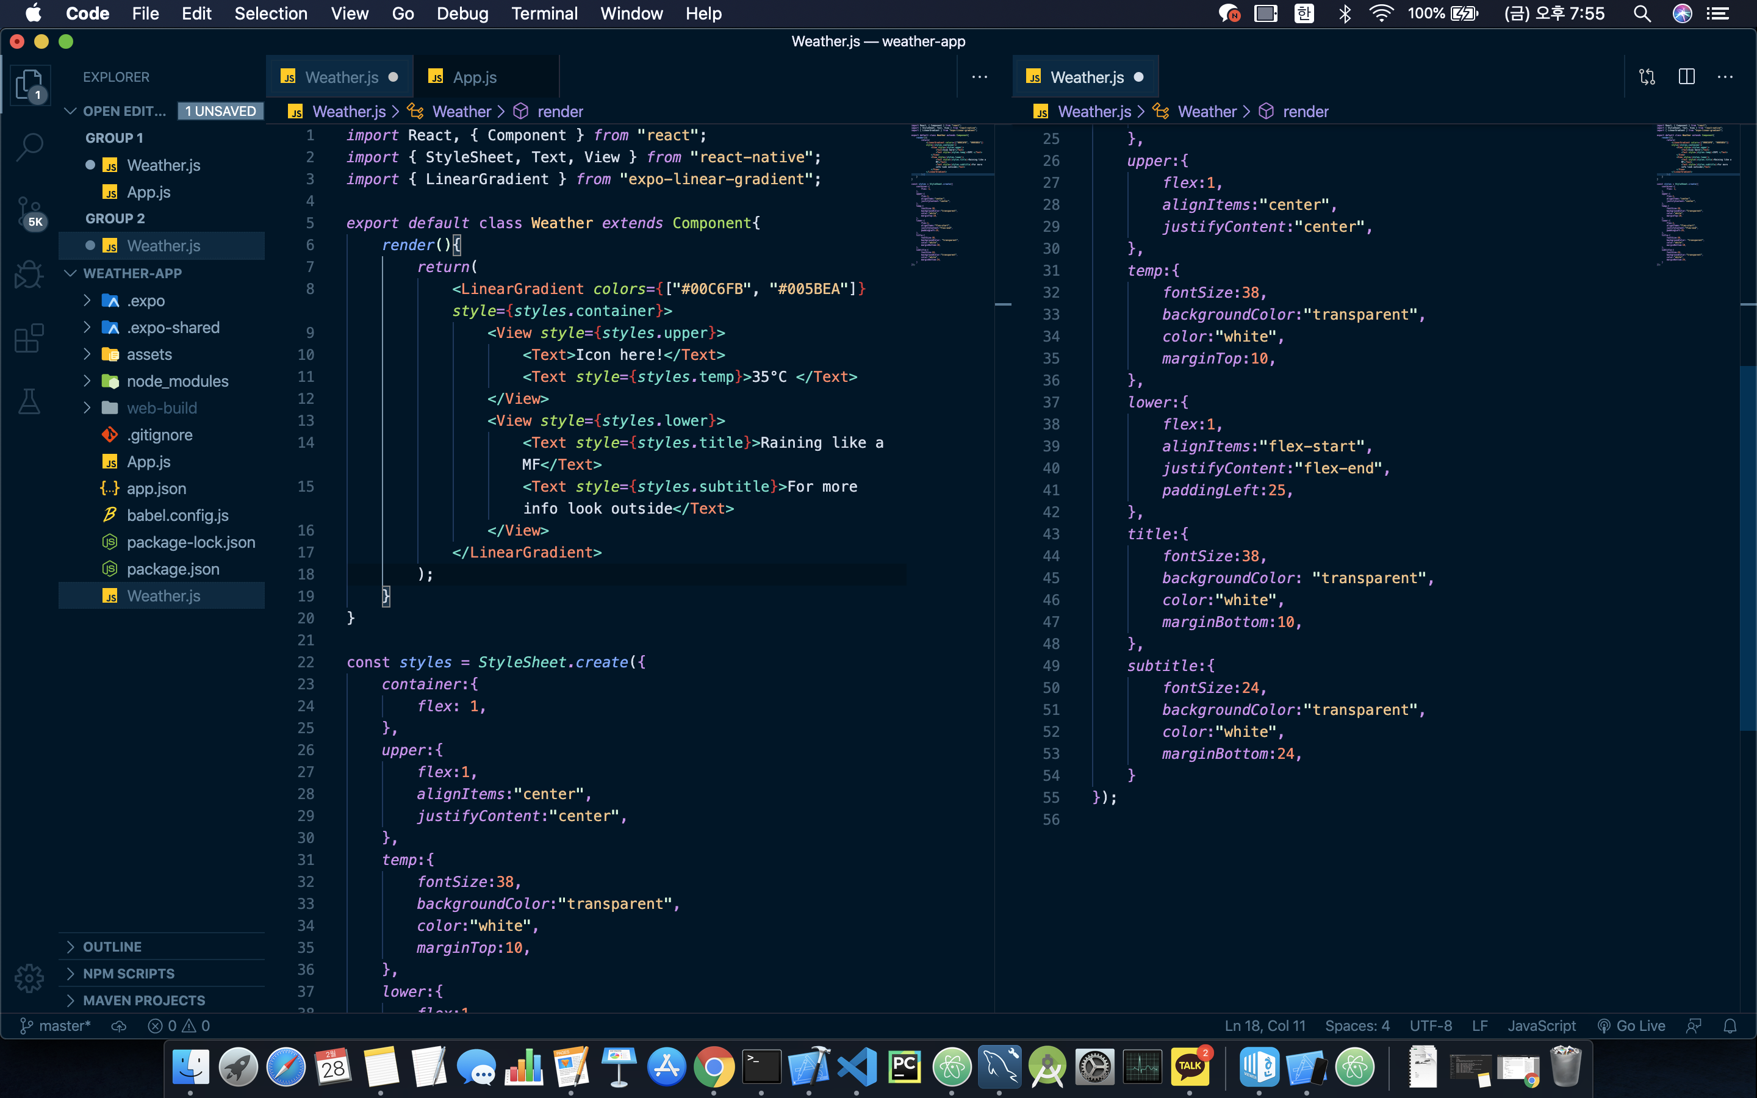Viewport: 1757px width, 1098px height.
Task: Switch to the App.js editor tab
Action: pos(474,77)
